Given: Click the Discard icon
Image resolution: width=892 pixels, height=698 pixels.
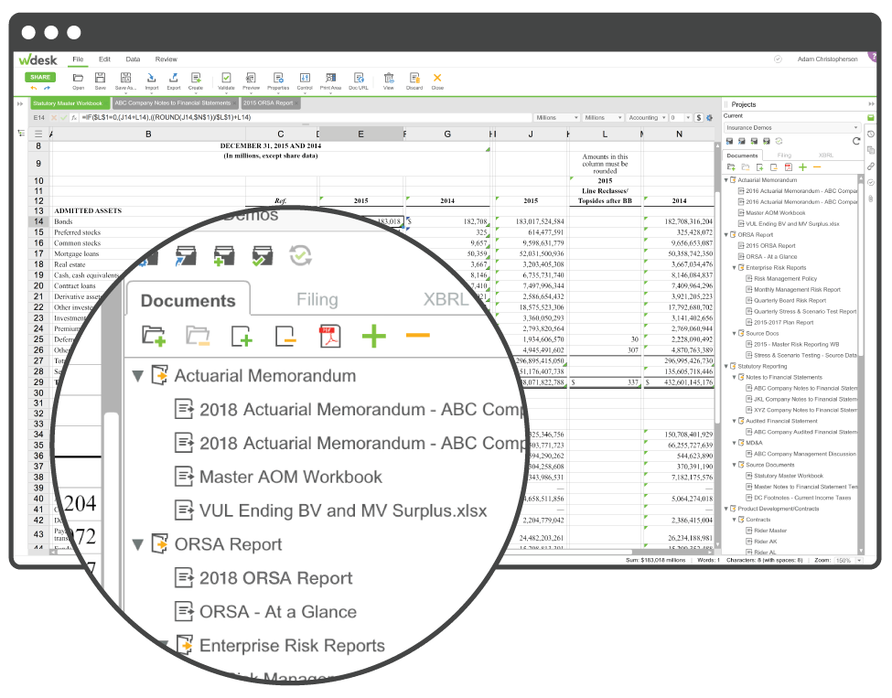Looking at the screenshot, I should coord(414,78).
